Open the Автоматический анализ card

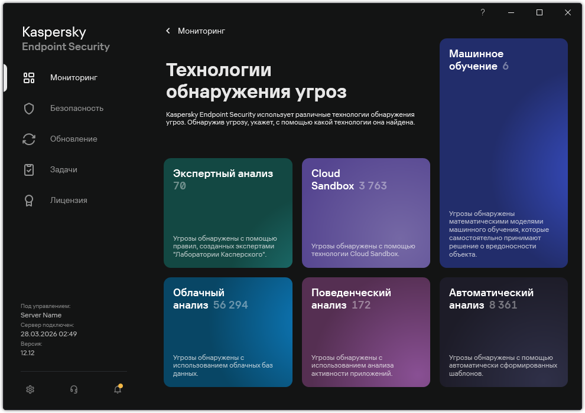tap(503, 332)
